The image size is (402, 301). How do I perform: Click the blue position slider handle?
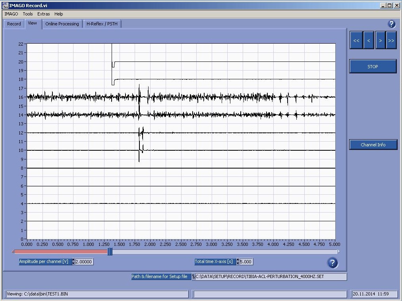click(110, 251)
